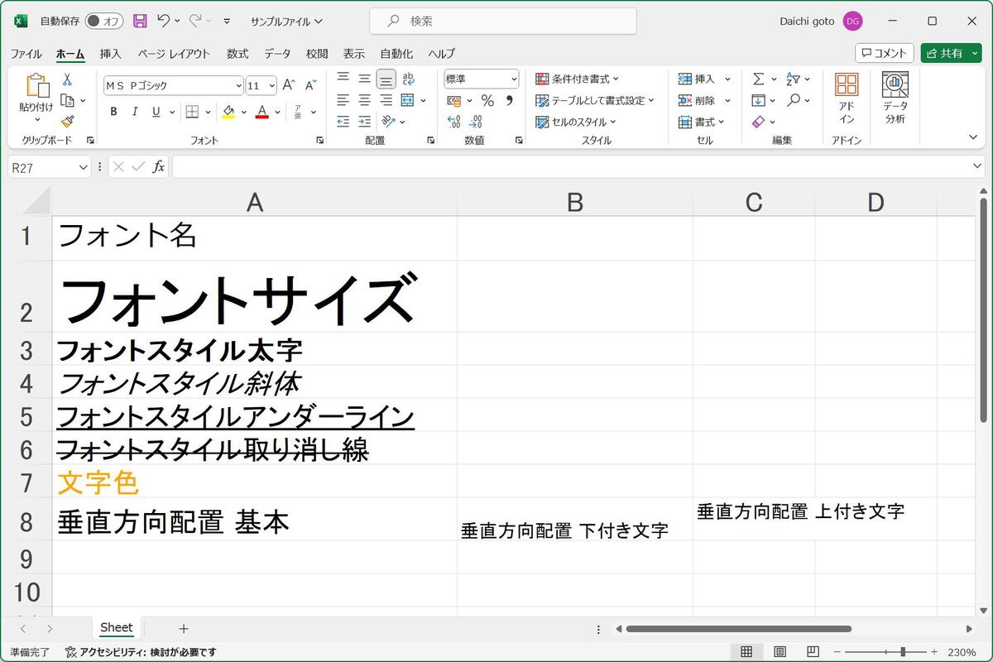
Task: Decrease font size with the smaller A icon
Action: click(310, 85)
